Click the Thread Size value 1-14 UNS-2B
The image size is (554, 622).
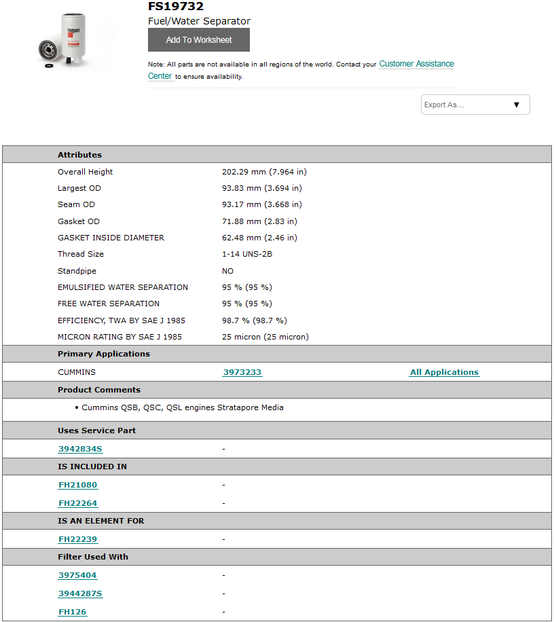pos(248,254)
